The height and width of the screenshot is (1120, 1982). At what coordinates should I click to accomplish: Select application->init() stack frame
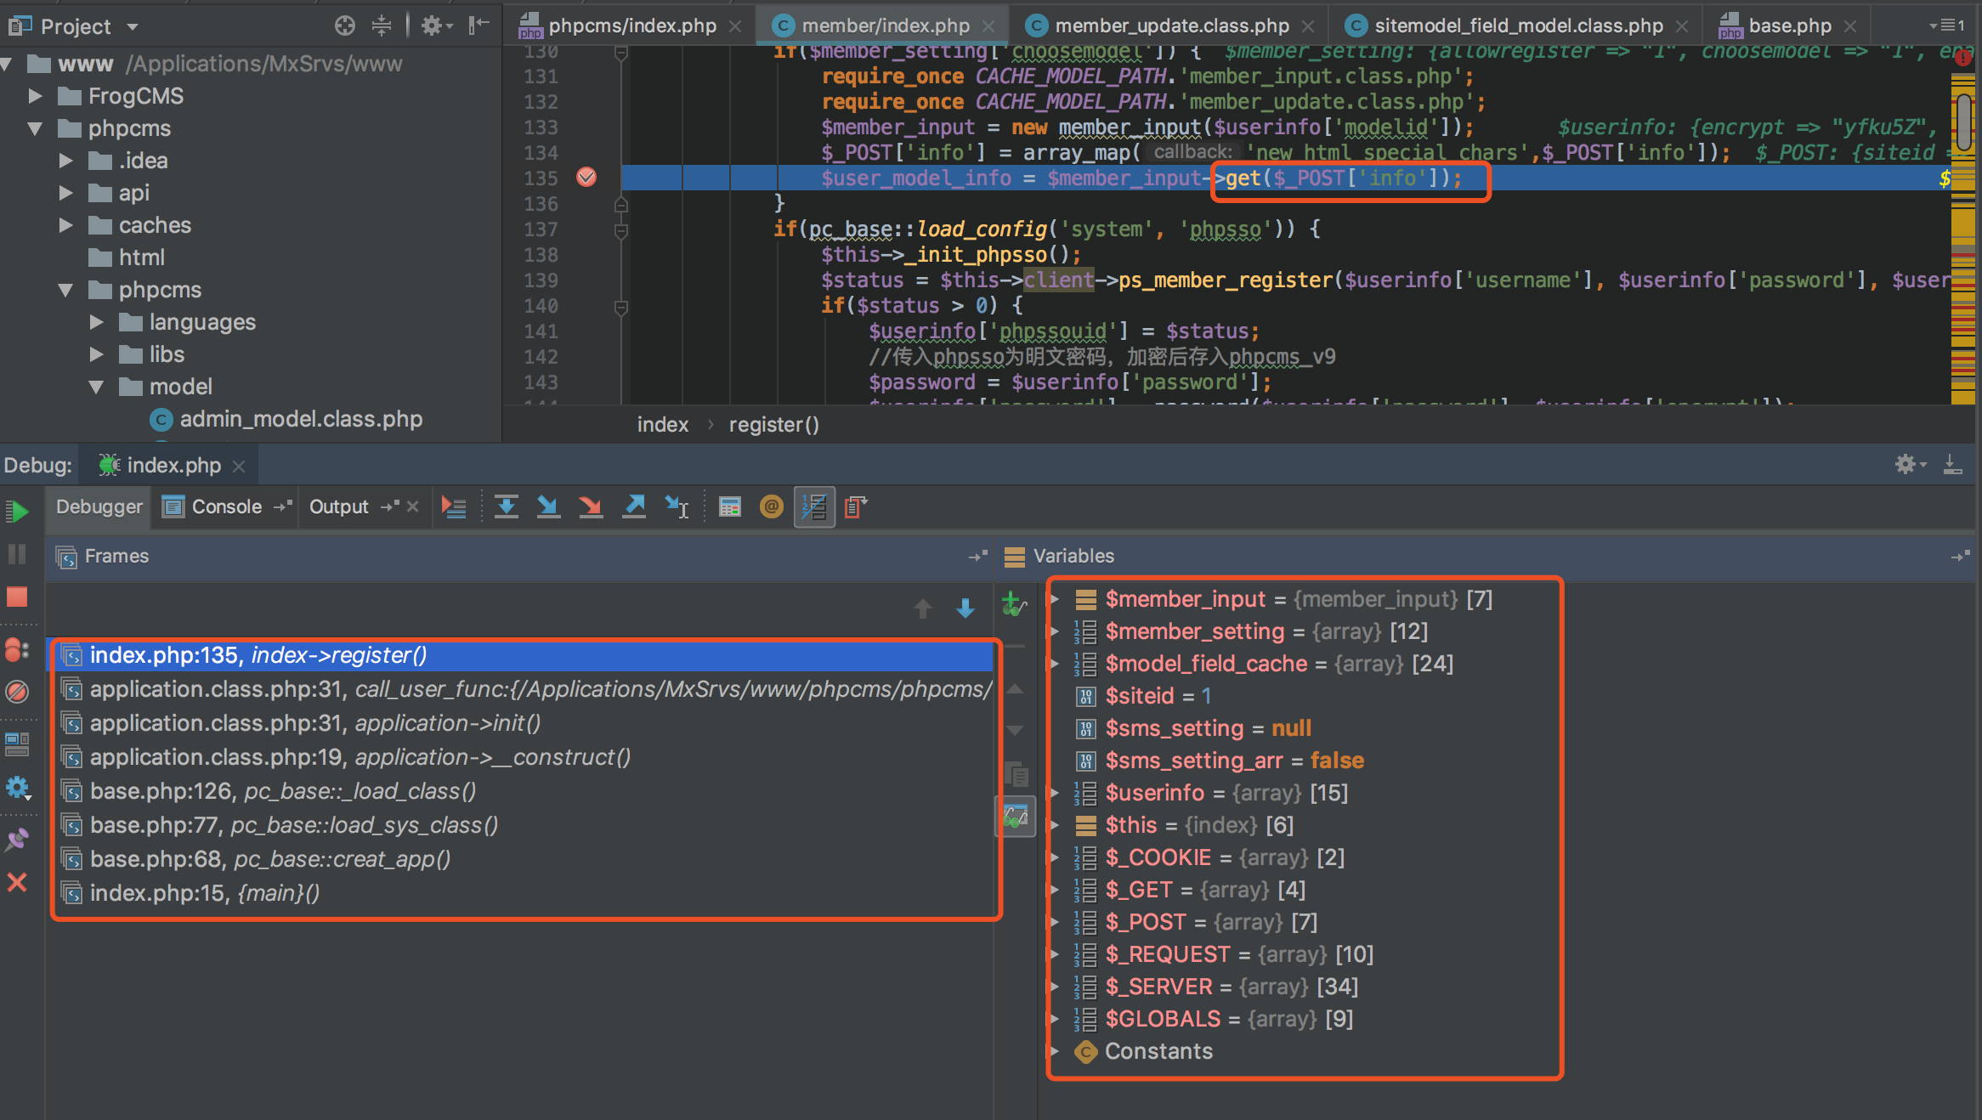click(314, 723)
